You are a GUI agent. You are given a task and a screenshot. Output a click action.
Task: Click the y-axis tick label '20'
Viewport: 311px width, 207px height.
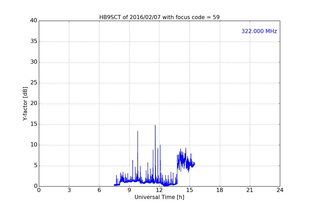[34, 103]
